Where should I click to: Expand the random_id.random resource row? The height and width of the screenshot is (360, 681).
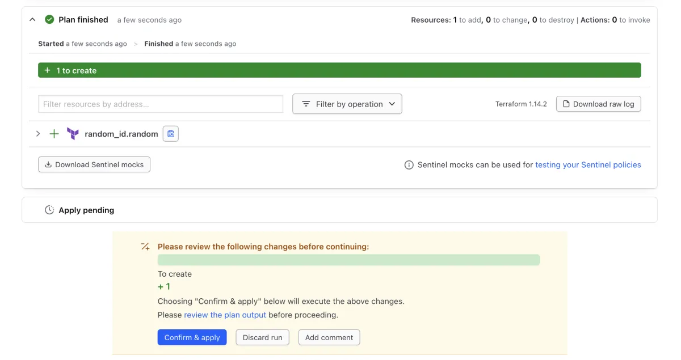(38, 134)
